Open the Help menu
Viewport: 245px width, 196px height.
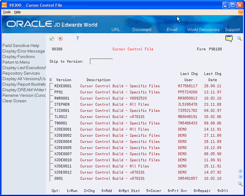point(17,12)
